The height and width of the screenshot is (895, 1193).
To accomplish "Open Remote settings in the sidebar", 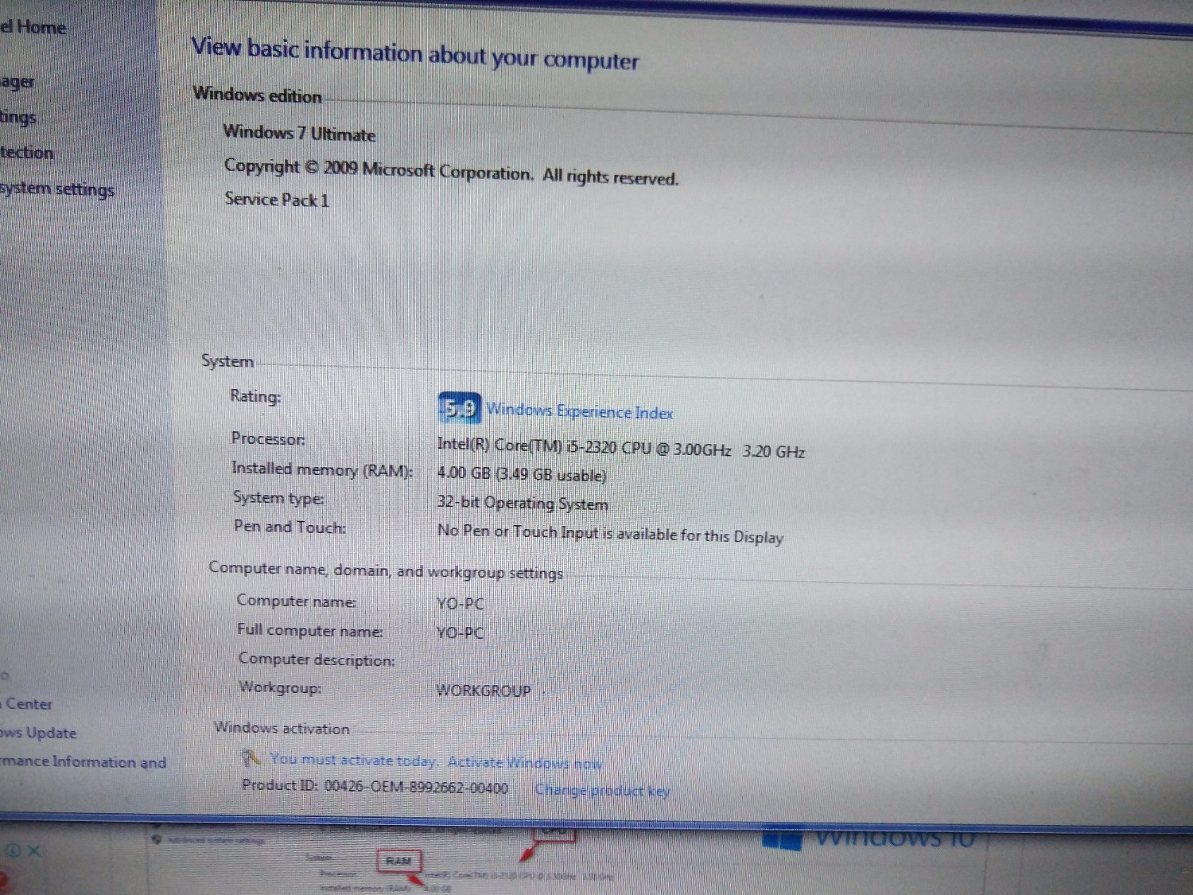I will [x=18, y=117].
